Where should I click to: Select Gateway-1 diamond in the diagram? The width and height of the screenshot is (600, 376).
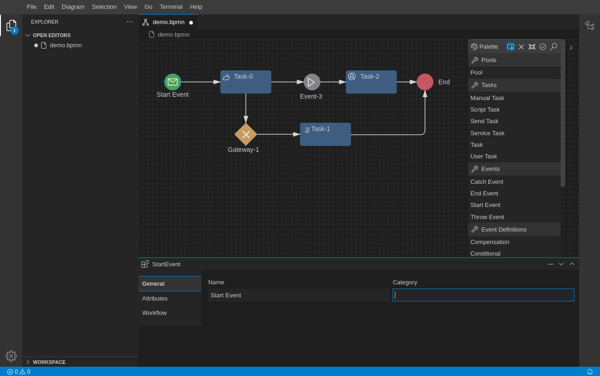click(x=245, y=134)
